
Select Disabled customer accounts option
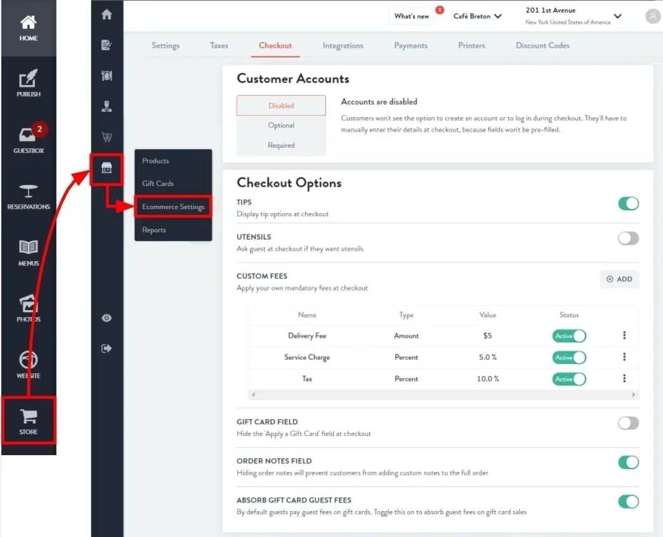coord(281,106)
